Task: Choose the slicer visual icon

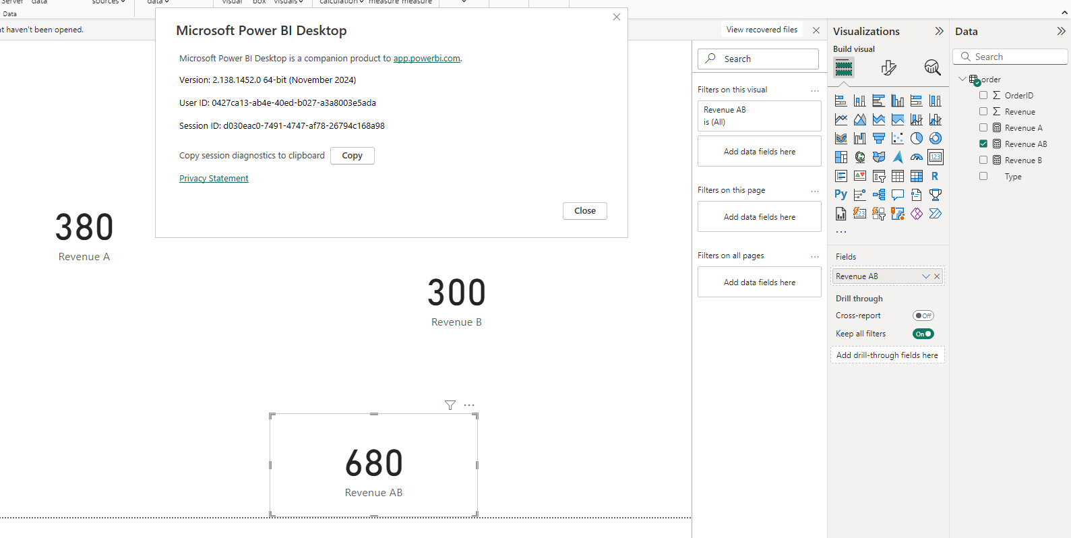Action: click(878, 176)
